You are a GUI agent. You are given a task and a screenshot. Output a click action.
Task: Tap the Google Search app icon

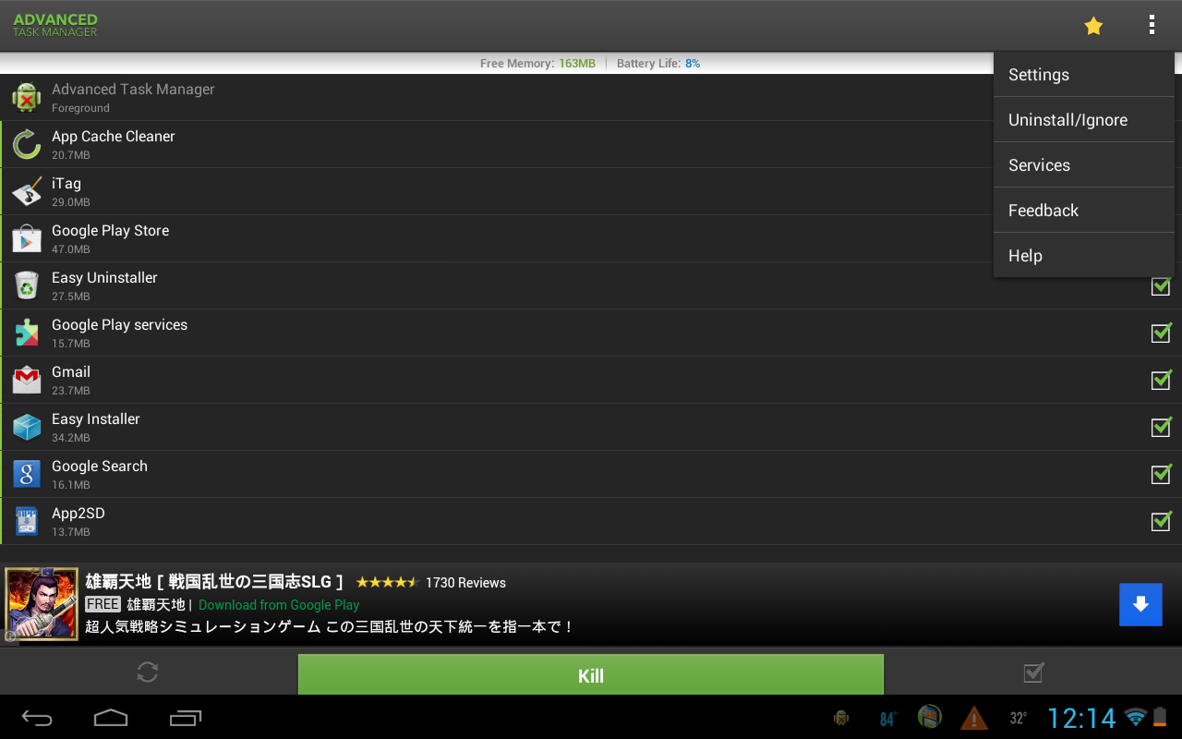[27, 474]
